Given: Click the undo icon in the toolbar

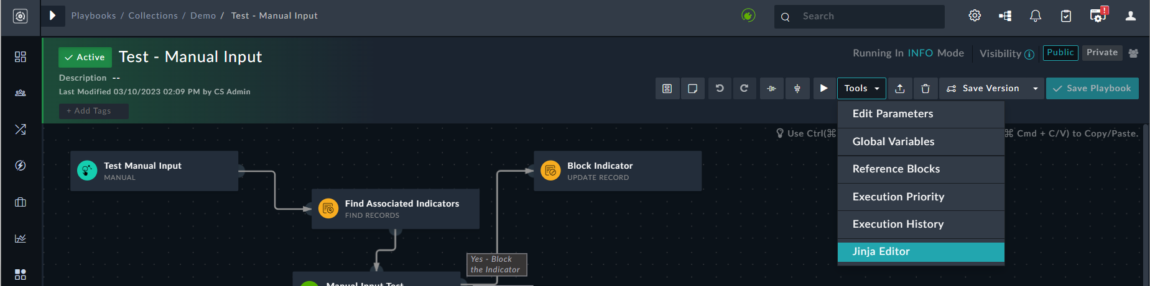Looking at the screenshot, I should point(720,88).
